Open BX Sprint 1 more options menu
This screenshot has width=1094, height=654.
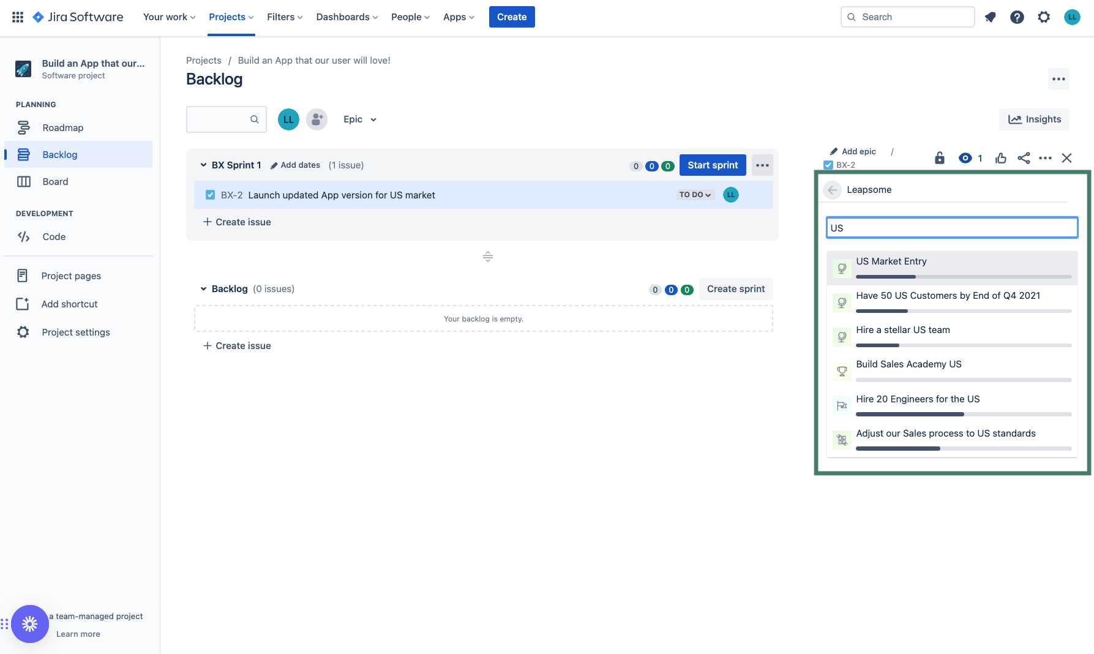pos(762,165)
